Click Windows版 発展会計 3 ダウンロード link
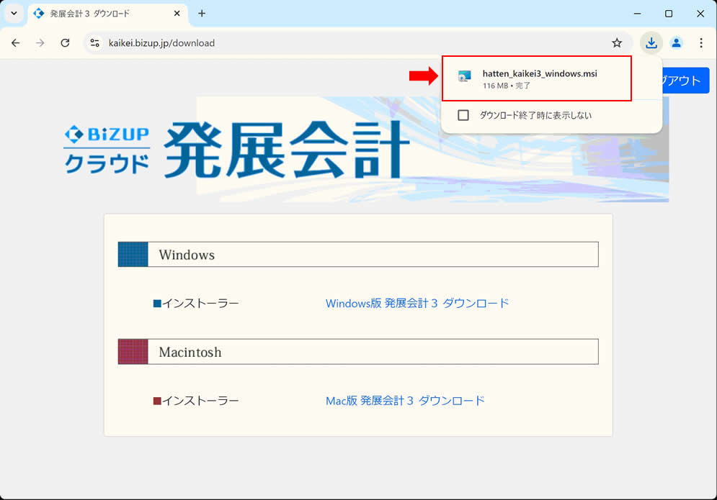This screenshot has width=717, height=500. pyautogui.click(x=417, y=303)
